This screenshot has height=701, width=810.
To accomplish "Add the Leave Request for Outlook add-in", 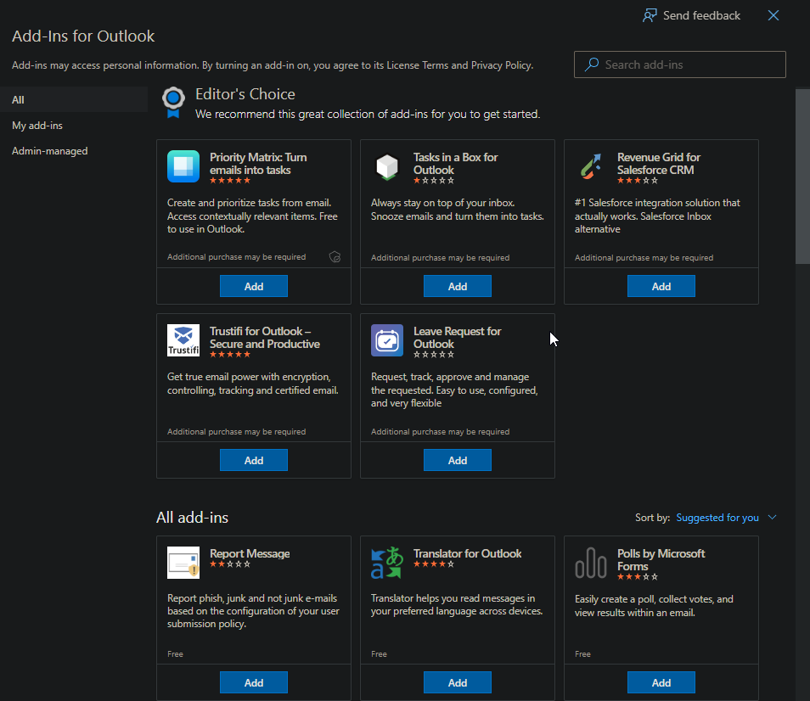I will click(457, 459).
